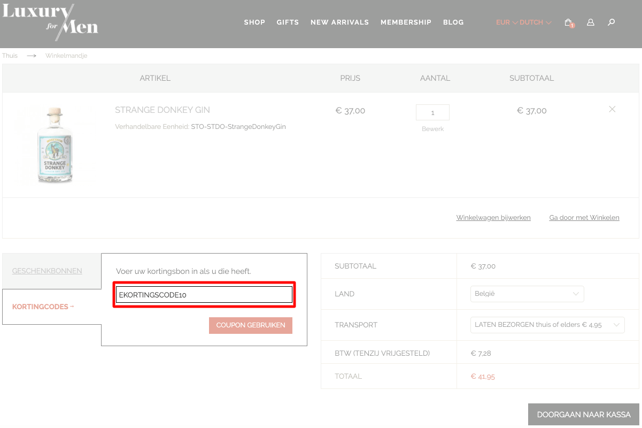Open the STRANGE DONKEY GIN product title

[x=163, y=110]
